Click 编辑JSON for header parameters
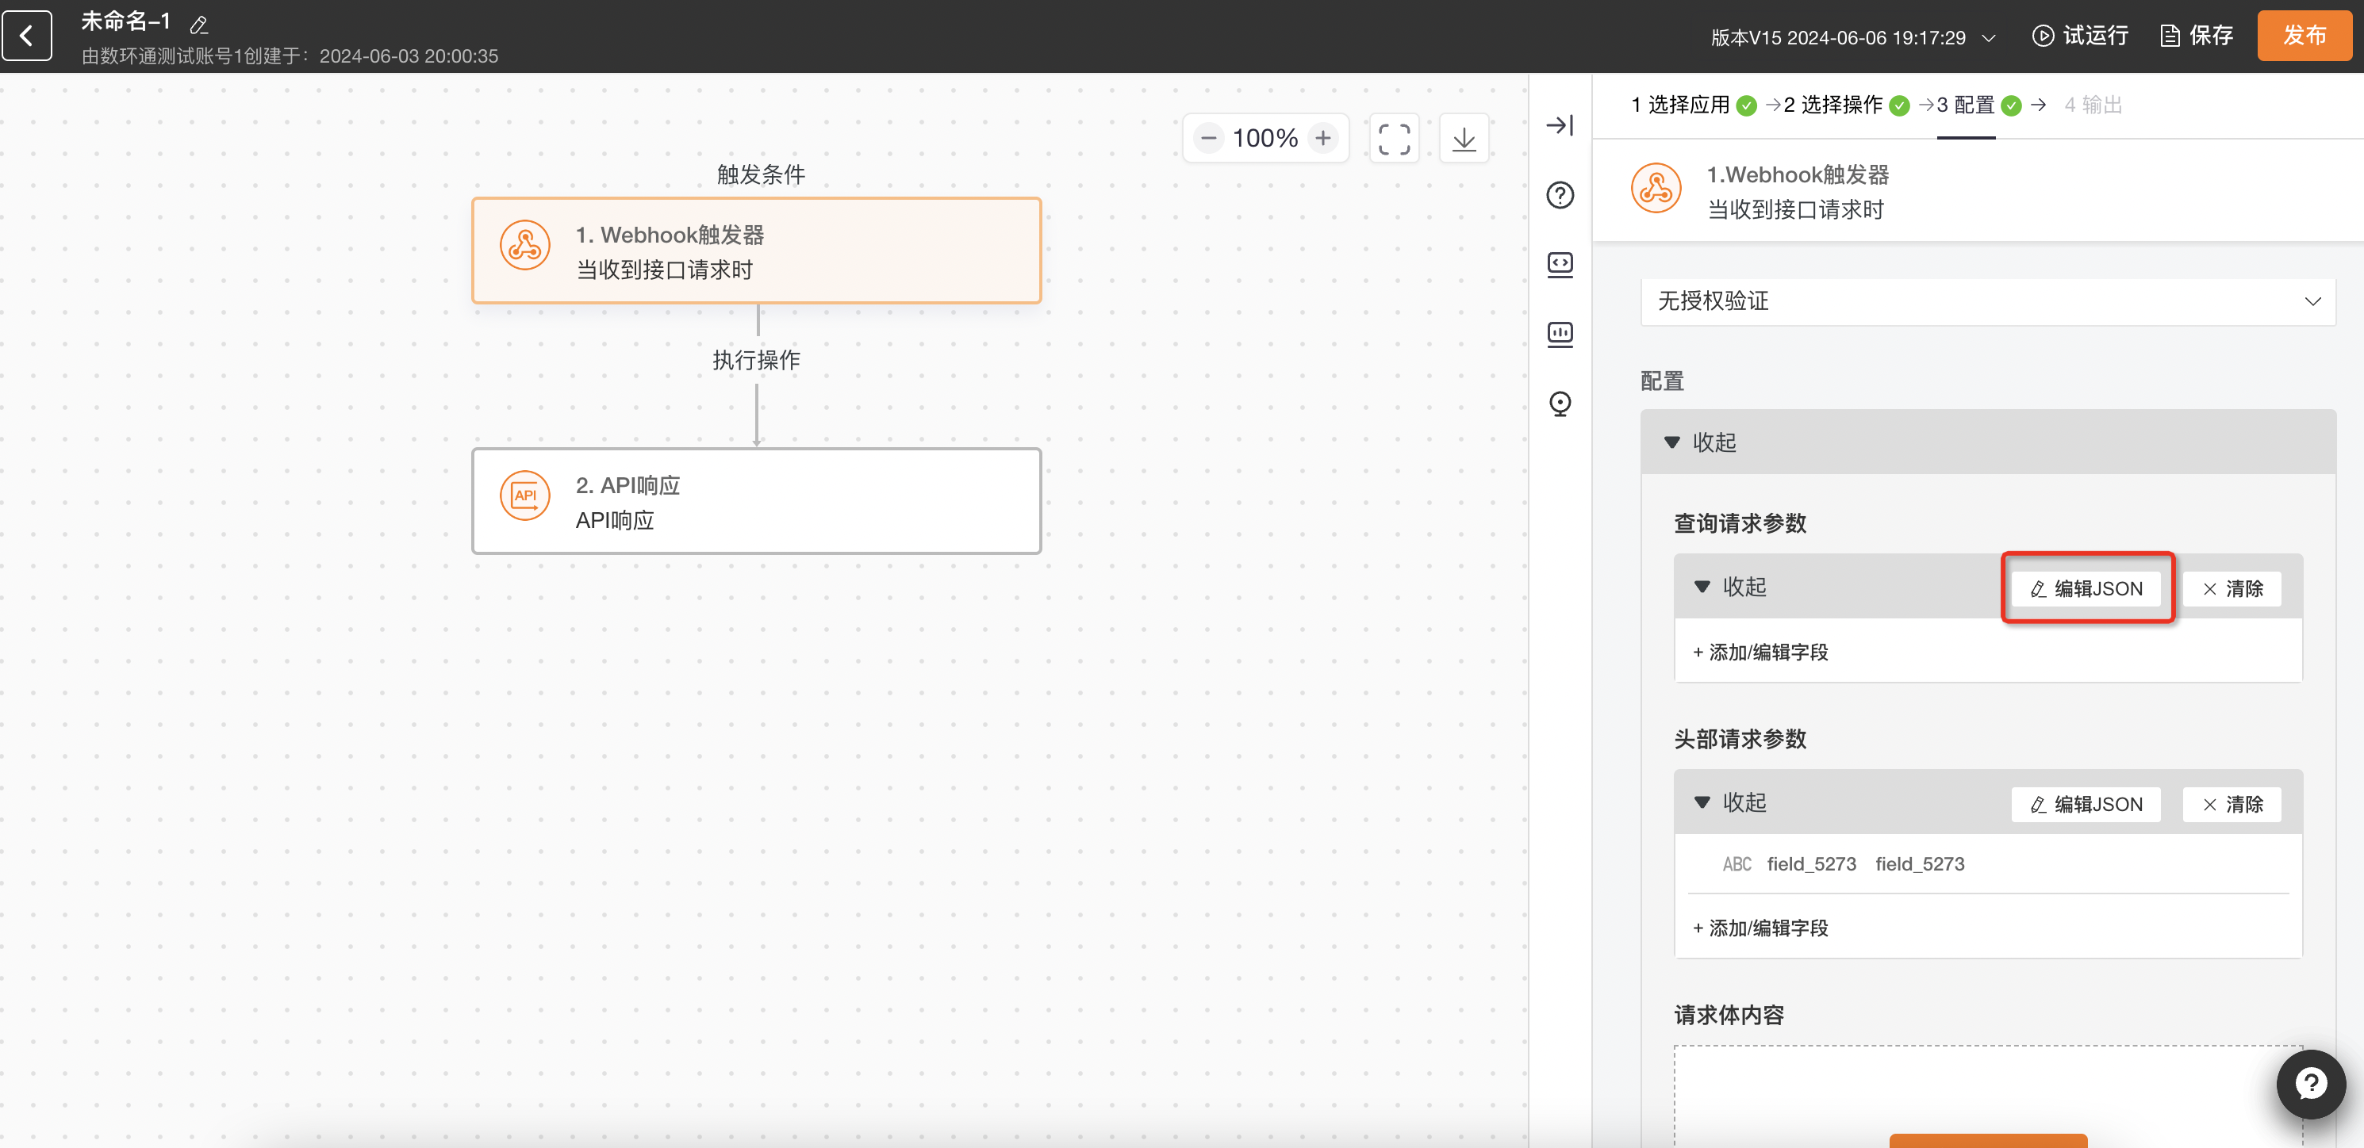The height and width of the screenshot is (1148, 2364). (2086, 804)
